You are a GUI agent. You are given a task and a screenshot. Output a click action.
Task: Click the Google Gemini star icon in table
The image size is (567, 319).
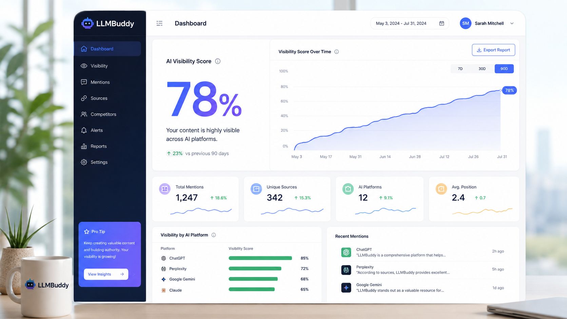(163, 279)
